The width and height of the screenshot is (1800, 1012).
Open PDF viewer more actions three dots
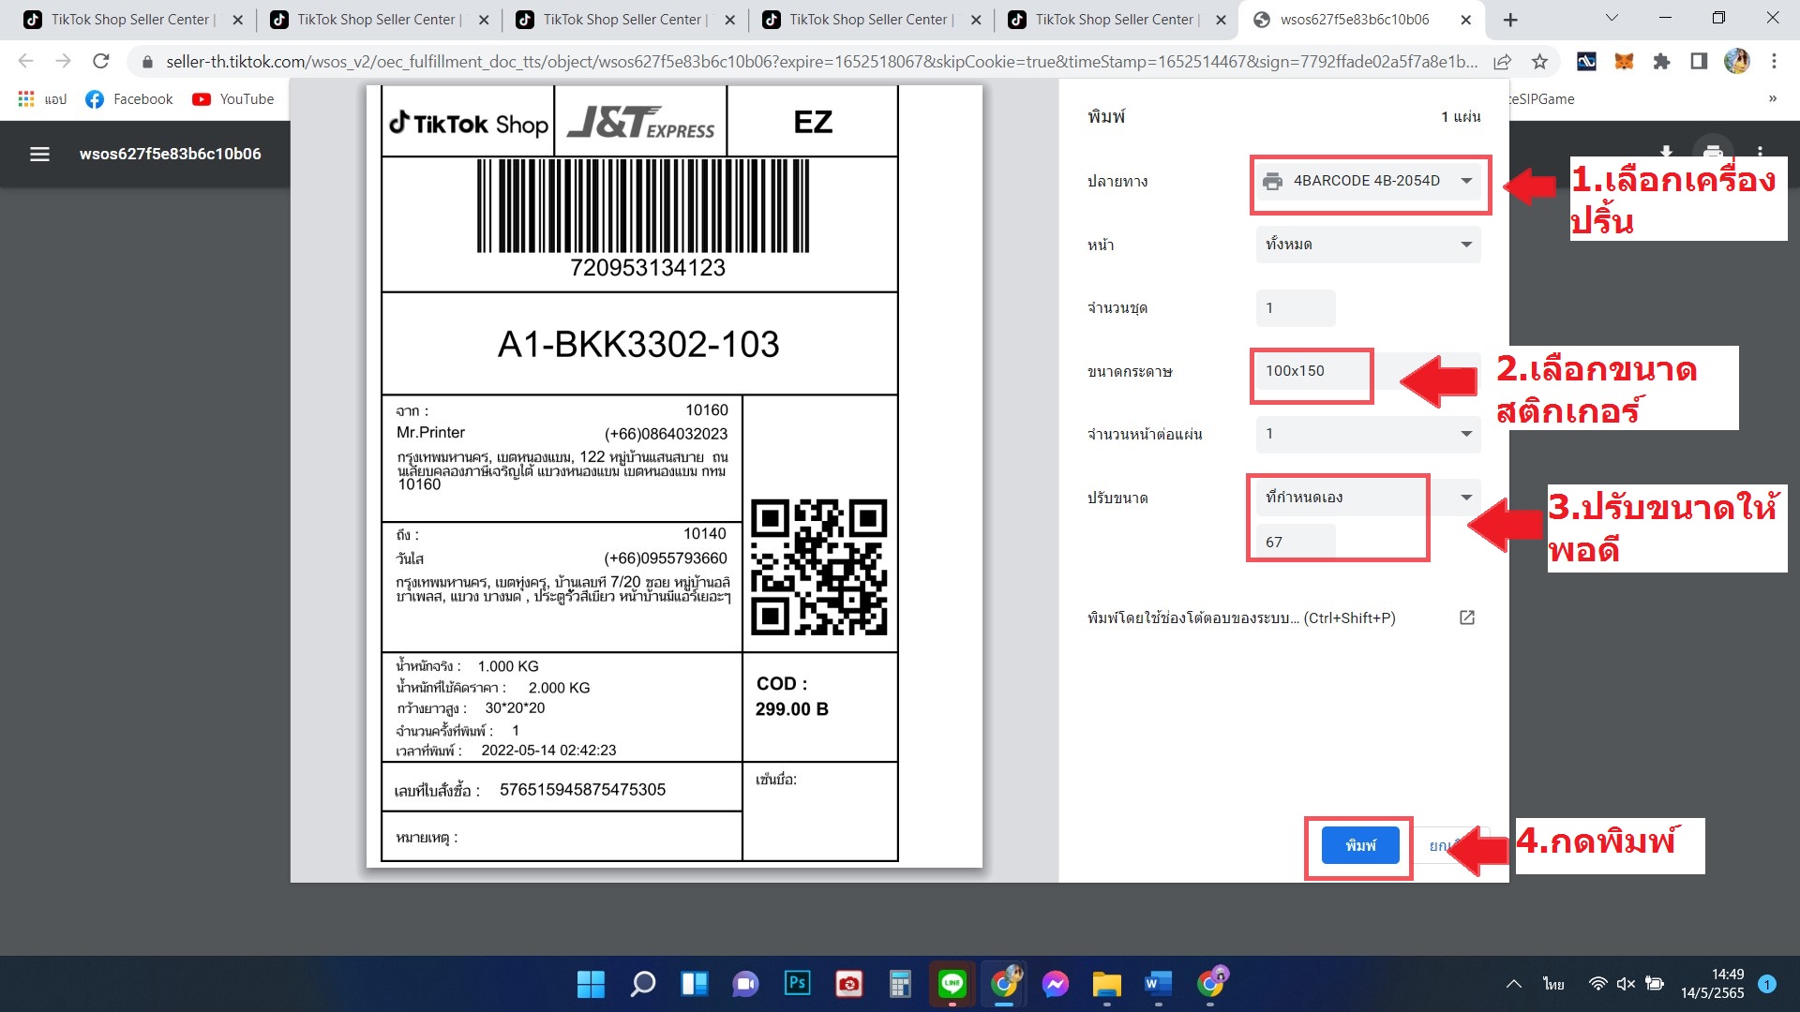click(x=1761, y=154)
